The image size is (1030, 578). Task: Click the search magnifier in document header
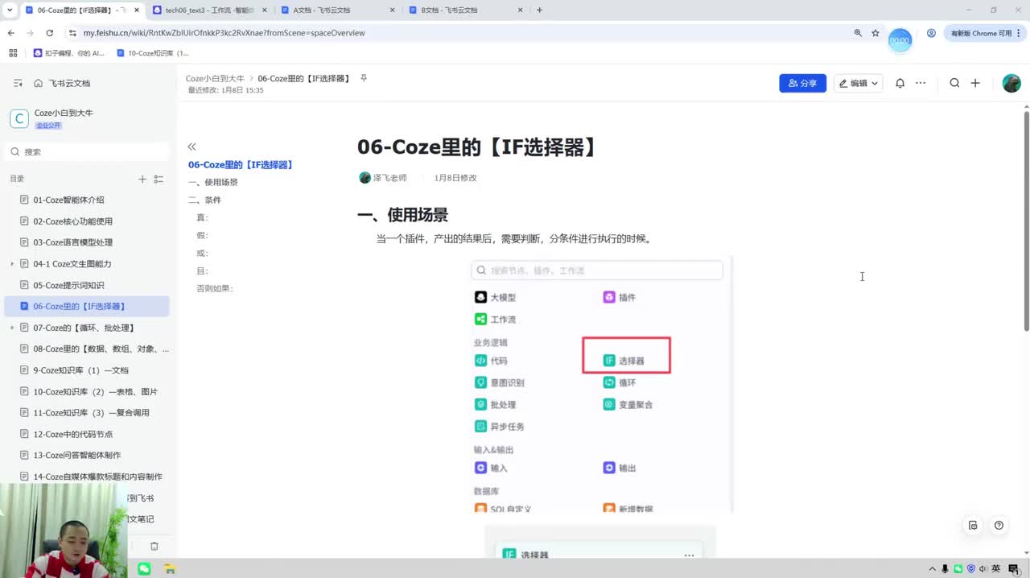click(954, 83)
